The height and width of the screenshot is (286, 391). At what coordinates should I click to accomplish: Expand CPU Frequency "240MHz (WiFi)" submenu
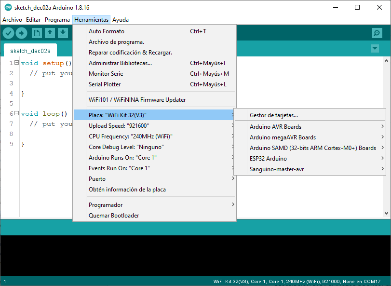point(155,136)
